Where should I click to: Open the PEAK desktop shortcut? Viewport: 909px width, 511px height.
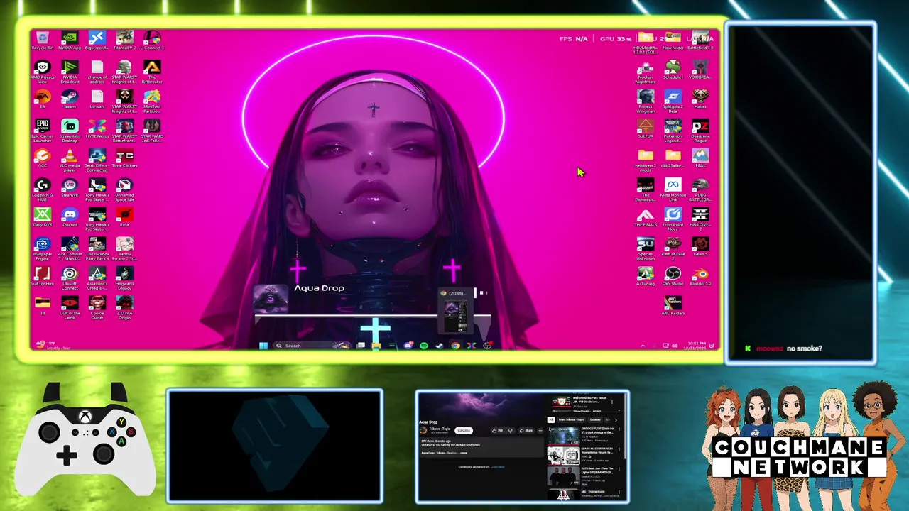pos(700,158)
